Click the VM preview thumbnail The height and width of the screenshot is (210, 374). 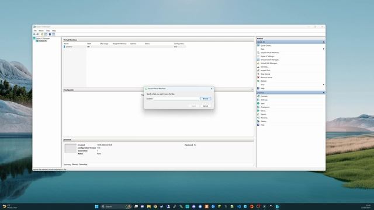(x=70, y=148)
